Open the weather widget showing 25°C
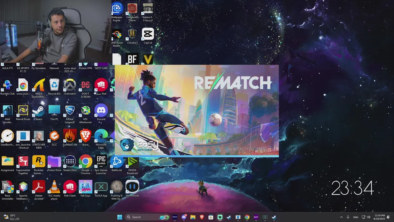This screenshot has width=394, height=222. coord(12,217)
